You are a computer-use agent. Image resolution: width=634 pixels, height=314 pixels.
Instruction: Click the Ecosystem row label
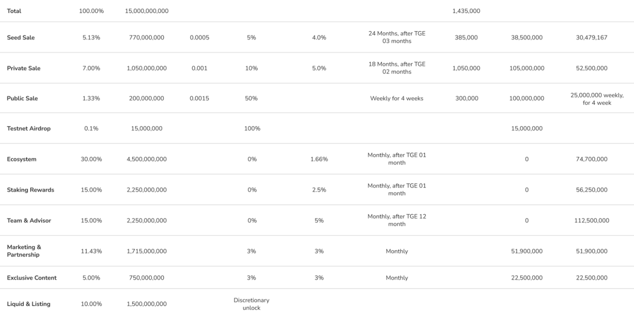[x=22, y=159]
